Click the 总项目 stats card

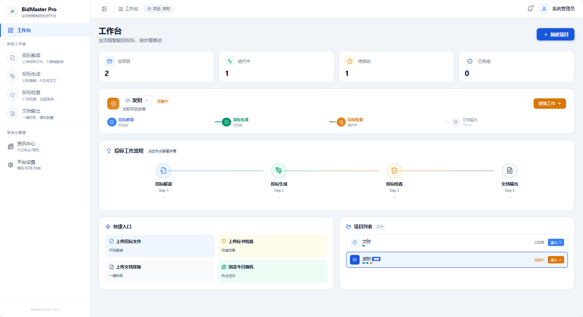pos(157,66)
